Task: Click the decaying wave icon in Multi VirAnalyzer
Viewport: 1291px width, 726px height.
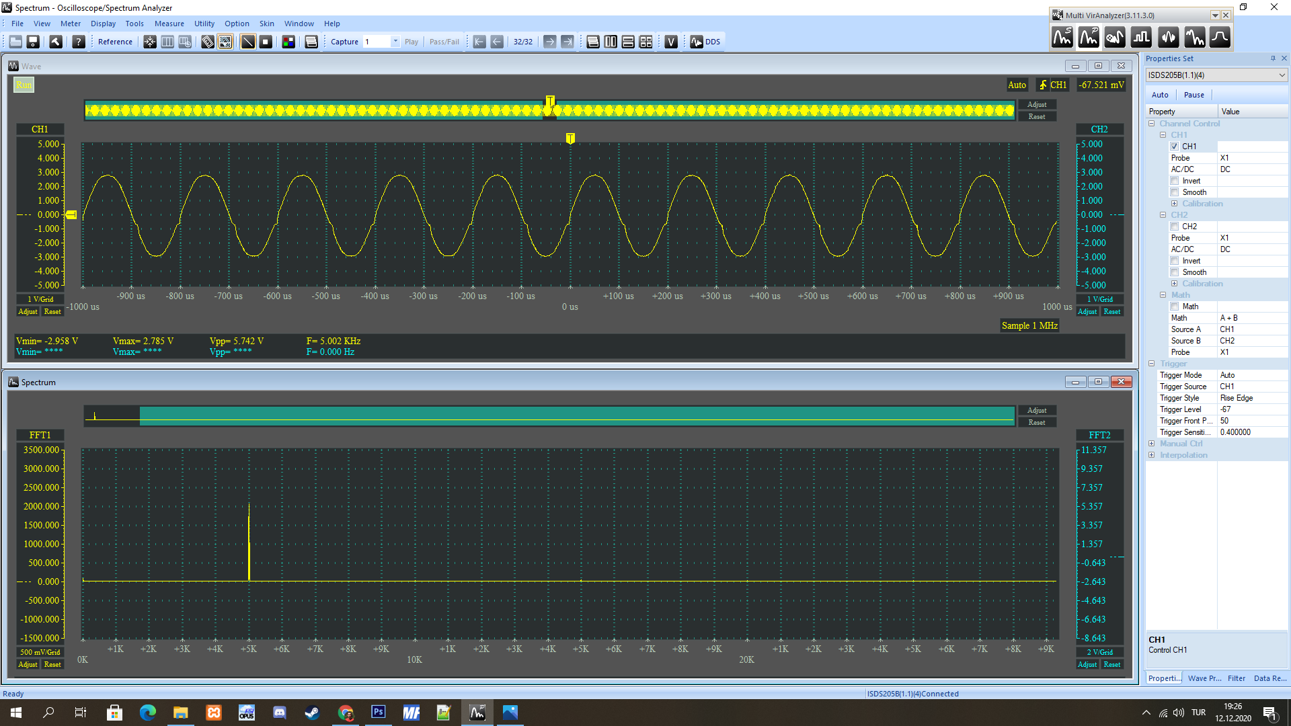Action: point(1194,38)
